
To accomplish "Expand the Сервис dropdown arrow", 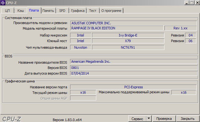I will tap(149, 119).
